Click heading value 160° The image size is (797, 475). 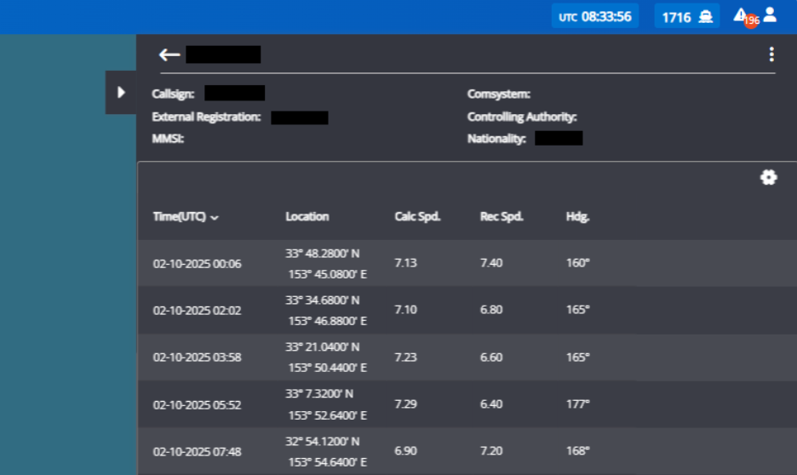tap(578, 263)
